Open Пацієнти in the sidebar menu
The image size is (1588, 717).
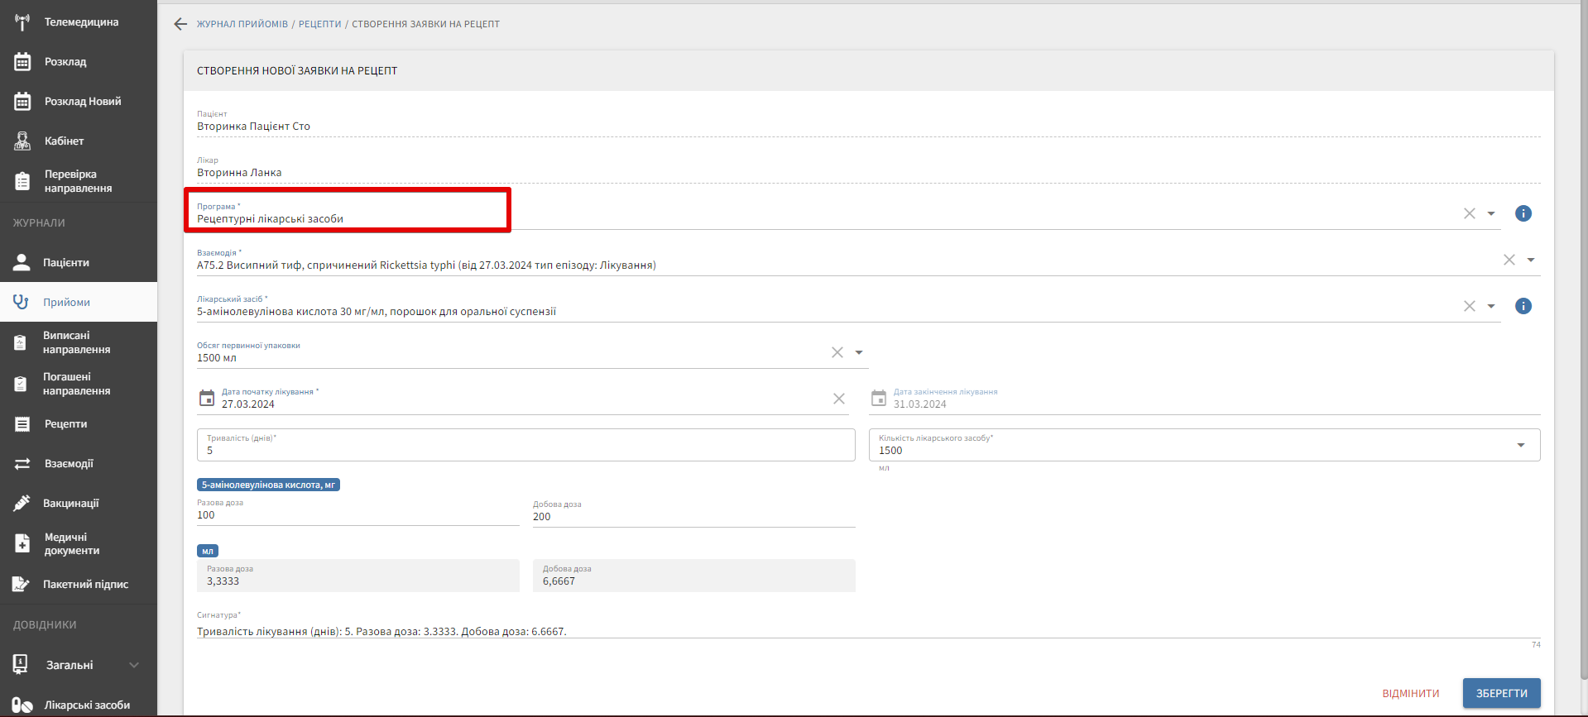66,262
